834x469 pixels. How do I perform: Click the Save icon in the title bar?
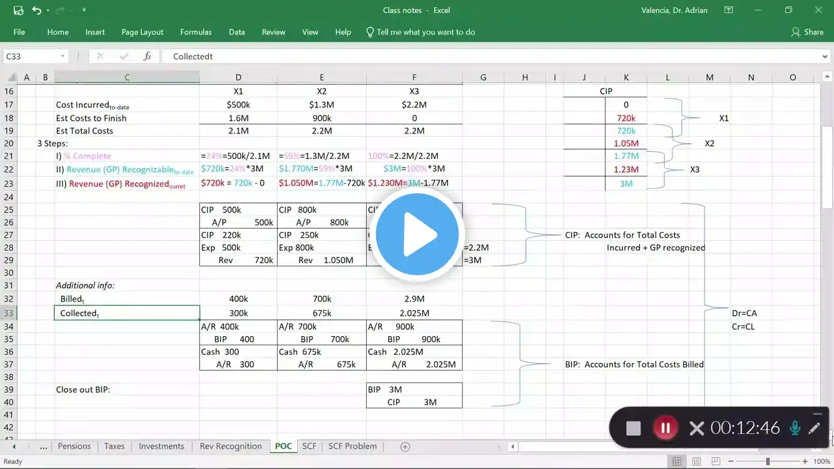coord(18,10)
